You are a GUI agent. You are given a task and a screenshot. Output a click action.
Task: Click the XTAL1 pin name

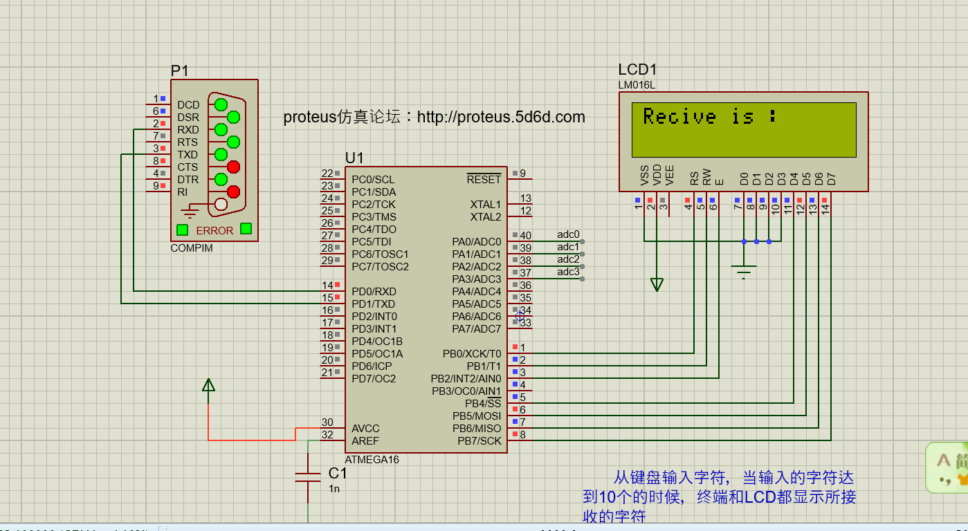[486, 205]
